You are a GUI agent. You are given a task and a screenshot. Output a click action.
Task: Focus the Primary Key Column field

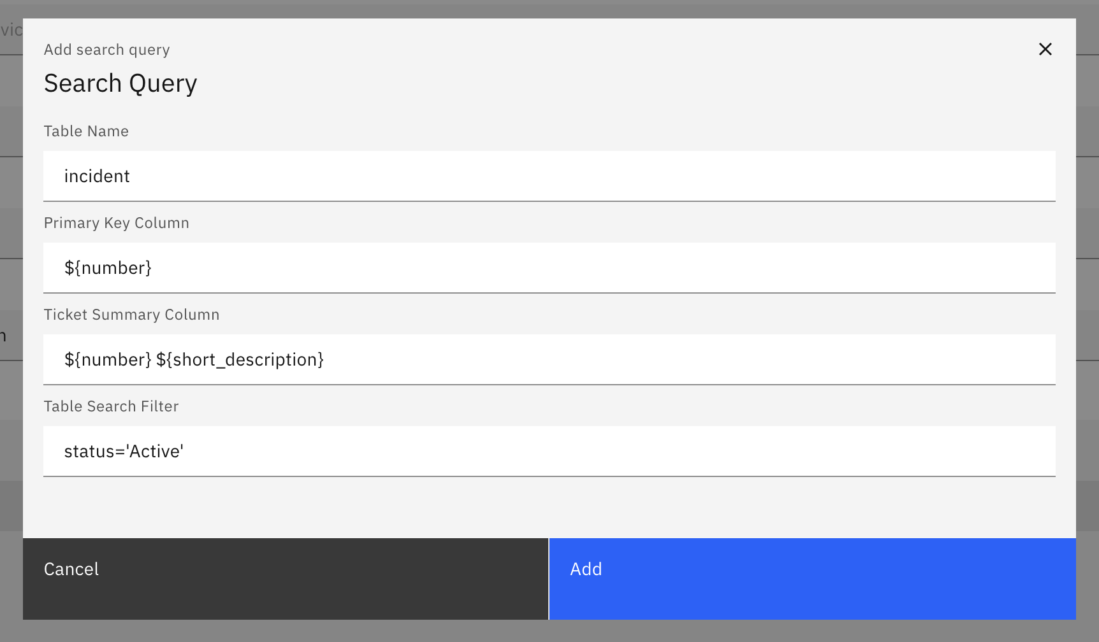(x=548, y=267)
